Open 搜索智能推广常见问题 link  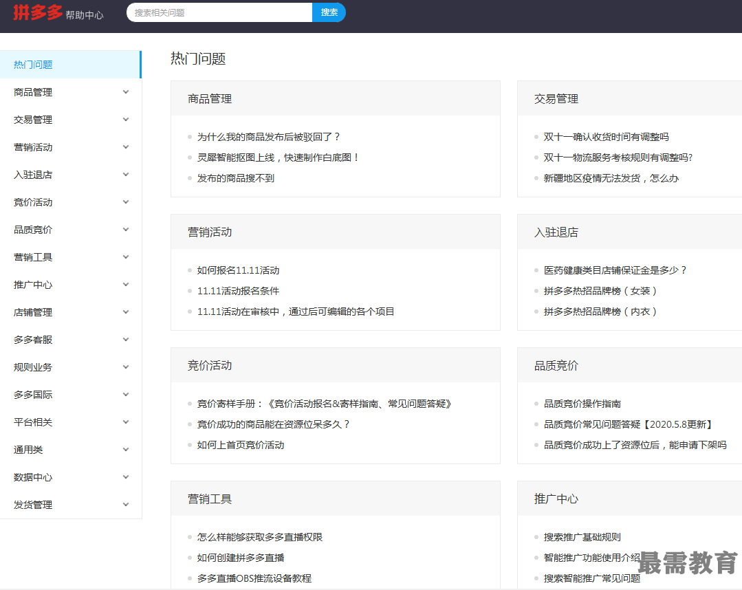pyautogui.click(x=591, y=578)
